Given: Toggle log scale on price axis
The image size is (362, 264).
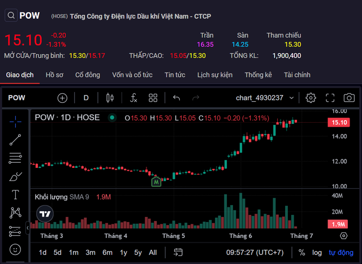Looking at the screenshot, I should point(317,252).
